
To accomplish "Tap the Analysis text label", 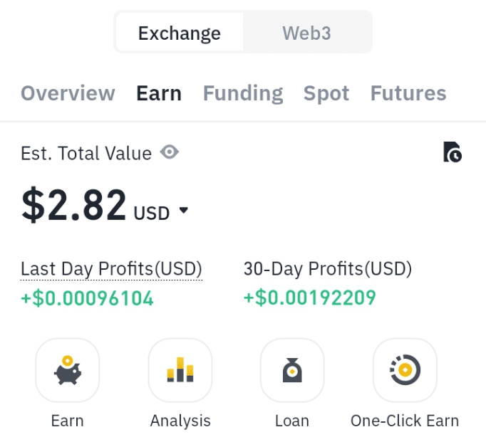I will (180, 421).
